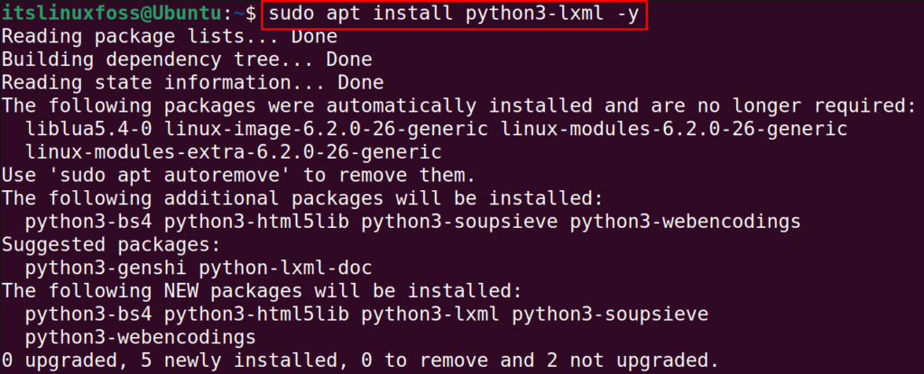Click the python-lxml-doc suggested package

pyautogui.click(x=285, y=268)
